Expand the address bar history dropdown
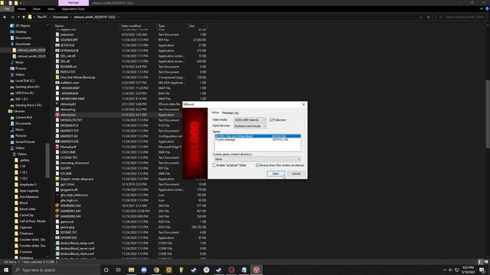This screenshot has height=275, width=490. (x=420, y=17)
